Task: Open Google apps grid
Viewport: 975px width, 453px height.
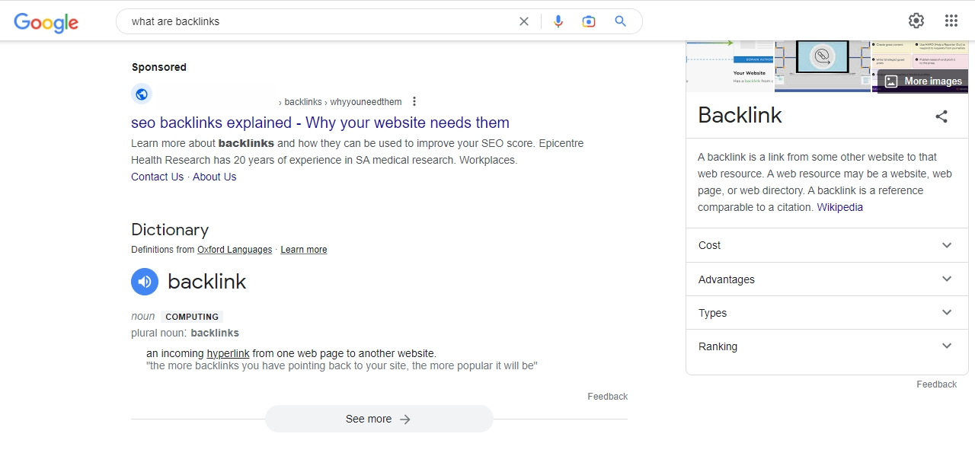Action: click(x=951, y=21)
